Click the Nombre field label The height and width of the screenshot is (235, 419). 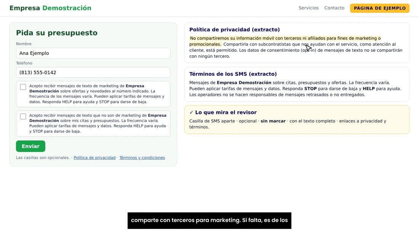(24, 44)
